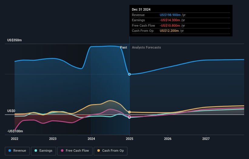The height and width of the screenshot is (159, 249).
Task: Click the US$350m axis label
Action: 15,40
